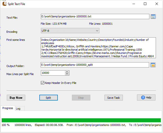
Task: Switch to the Log tab
Action: pyautogui.click(x=18, y=109)
